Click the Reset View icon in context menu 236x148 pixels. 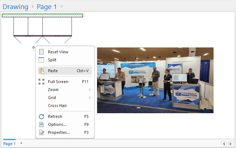point(41,52)
